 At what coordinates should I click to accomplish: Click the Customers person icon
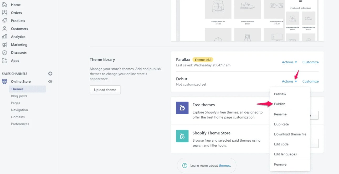[4, 29]
